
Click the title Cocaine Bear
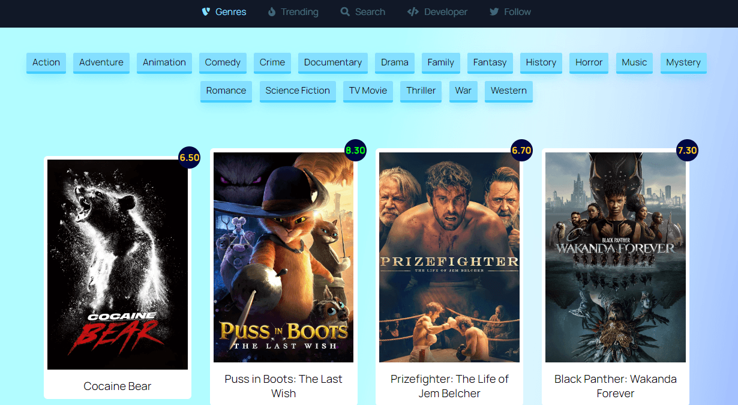tap(117, 386)
